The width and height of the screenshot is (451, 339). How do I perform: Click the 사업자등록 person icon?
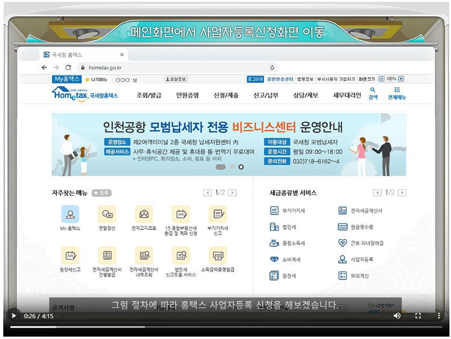342,260
